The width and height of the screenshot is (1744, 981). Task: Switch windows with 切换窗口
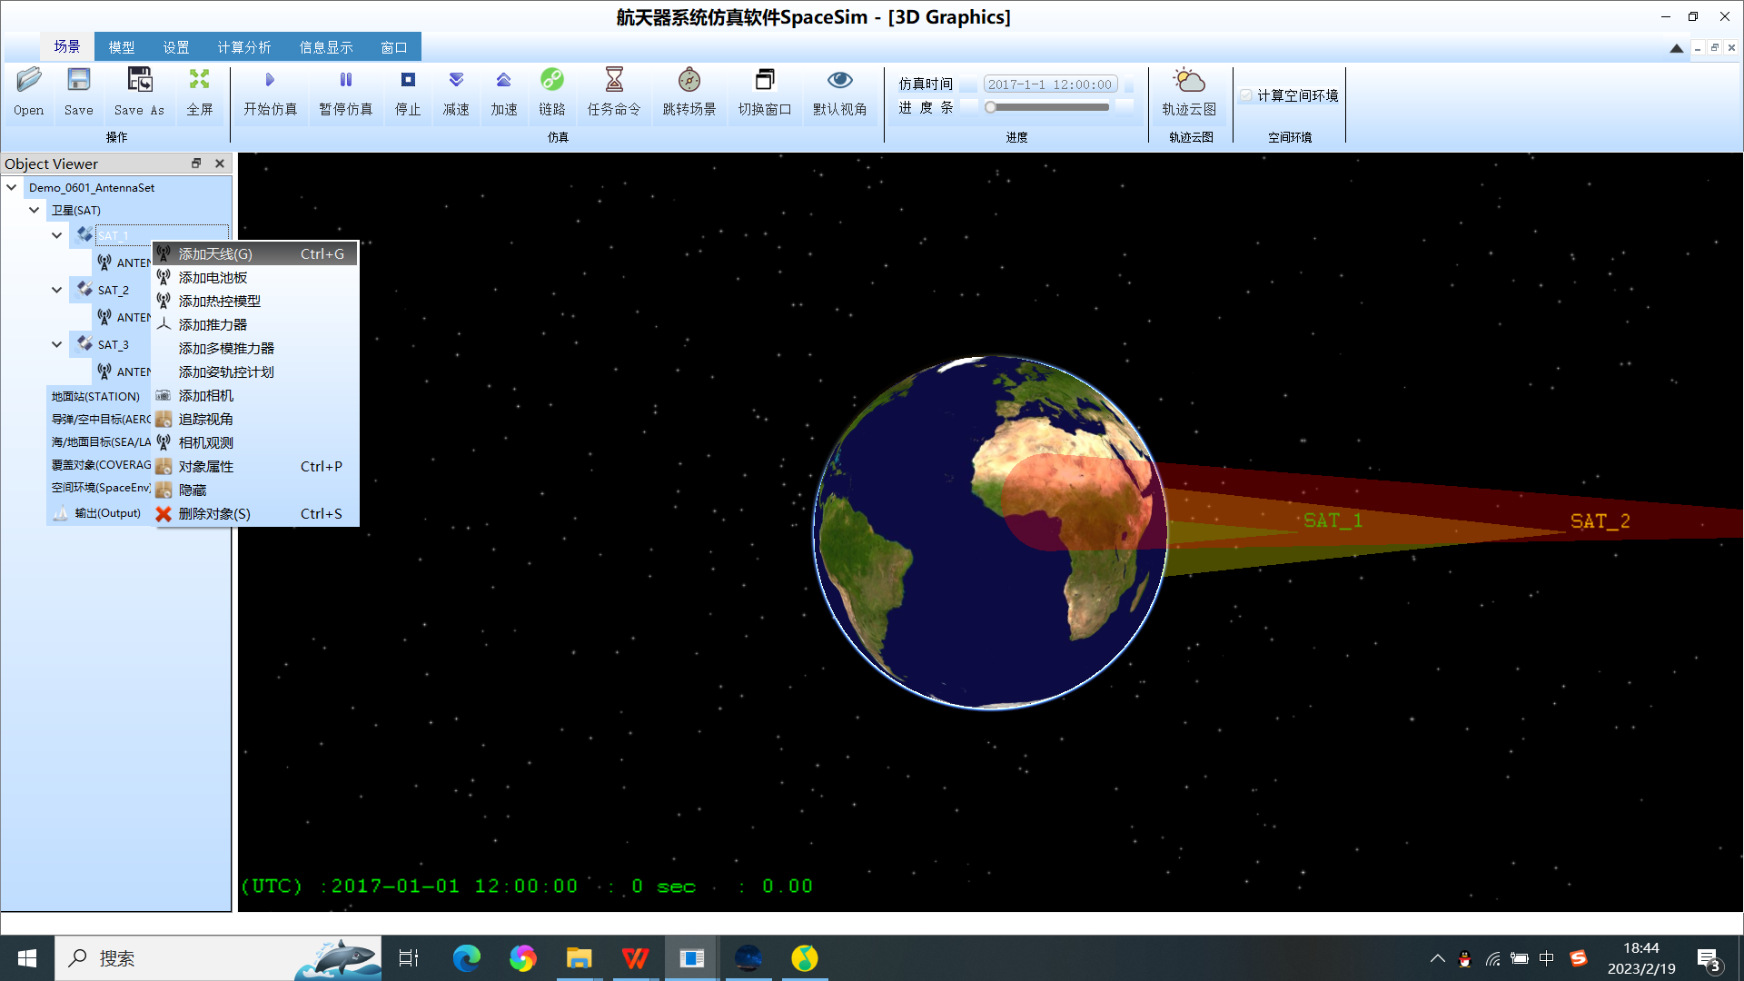765,91
